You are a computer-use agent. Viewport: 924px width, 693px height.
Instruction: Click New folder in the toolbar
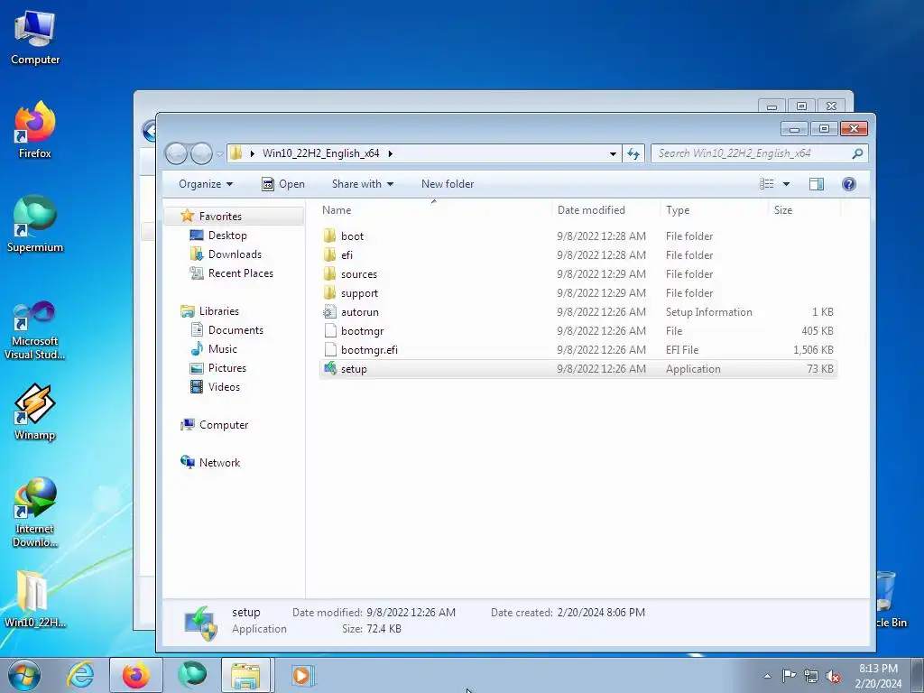pyautogui.click(x=448, y=184)
